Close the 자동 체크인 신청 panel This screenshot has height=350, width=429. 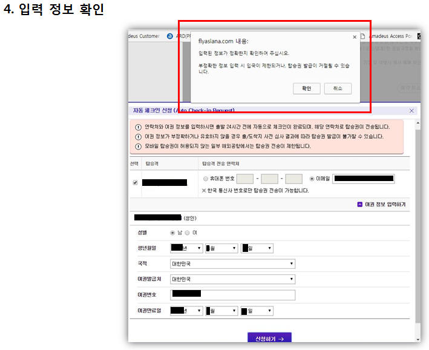point(412,111)
